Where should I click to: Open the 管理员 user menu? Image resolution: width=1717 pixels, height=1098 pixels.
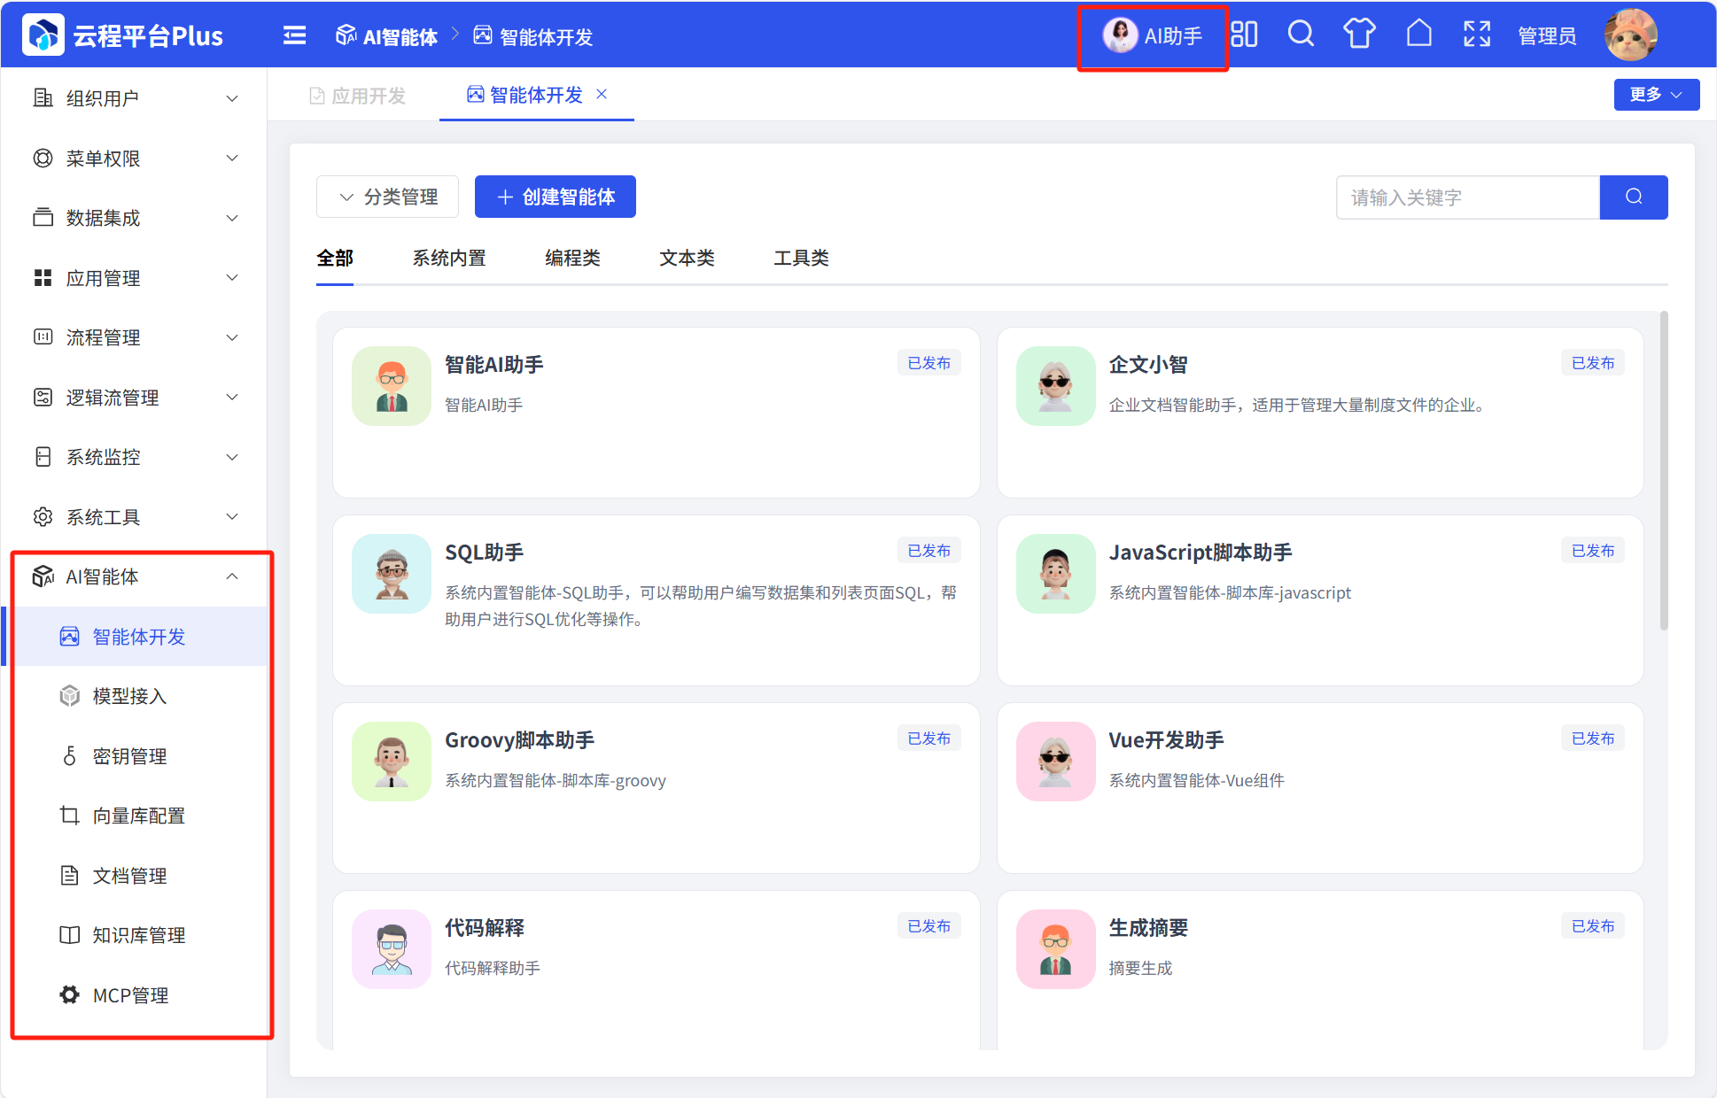(x=1547, y=36)
